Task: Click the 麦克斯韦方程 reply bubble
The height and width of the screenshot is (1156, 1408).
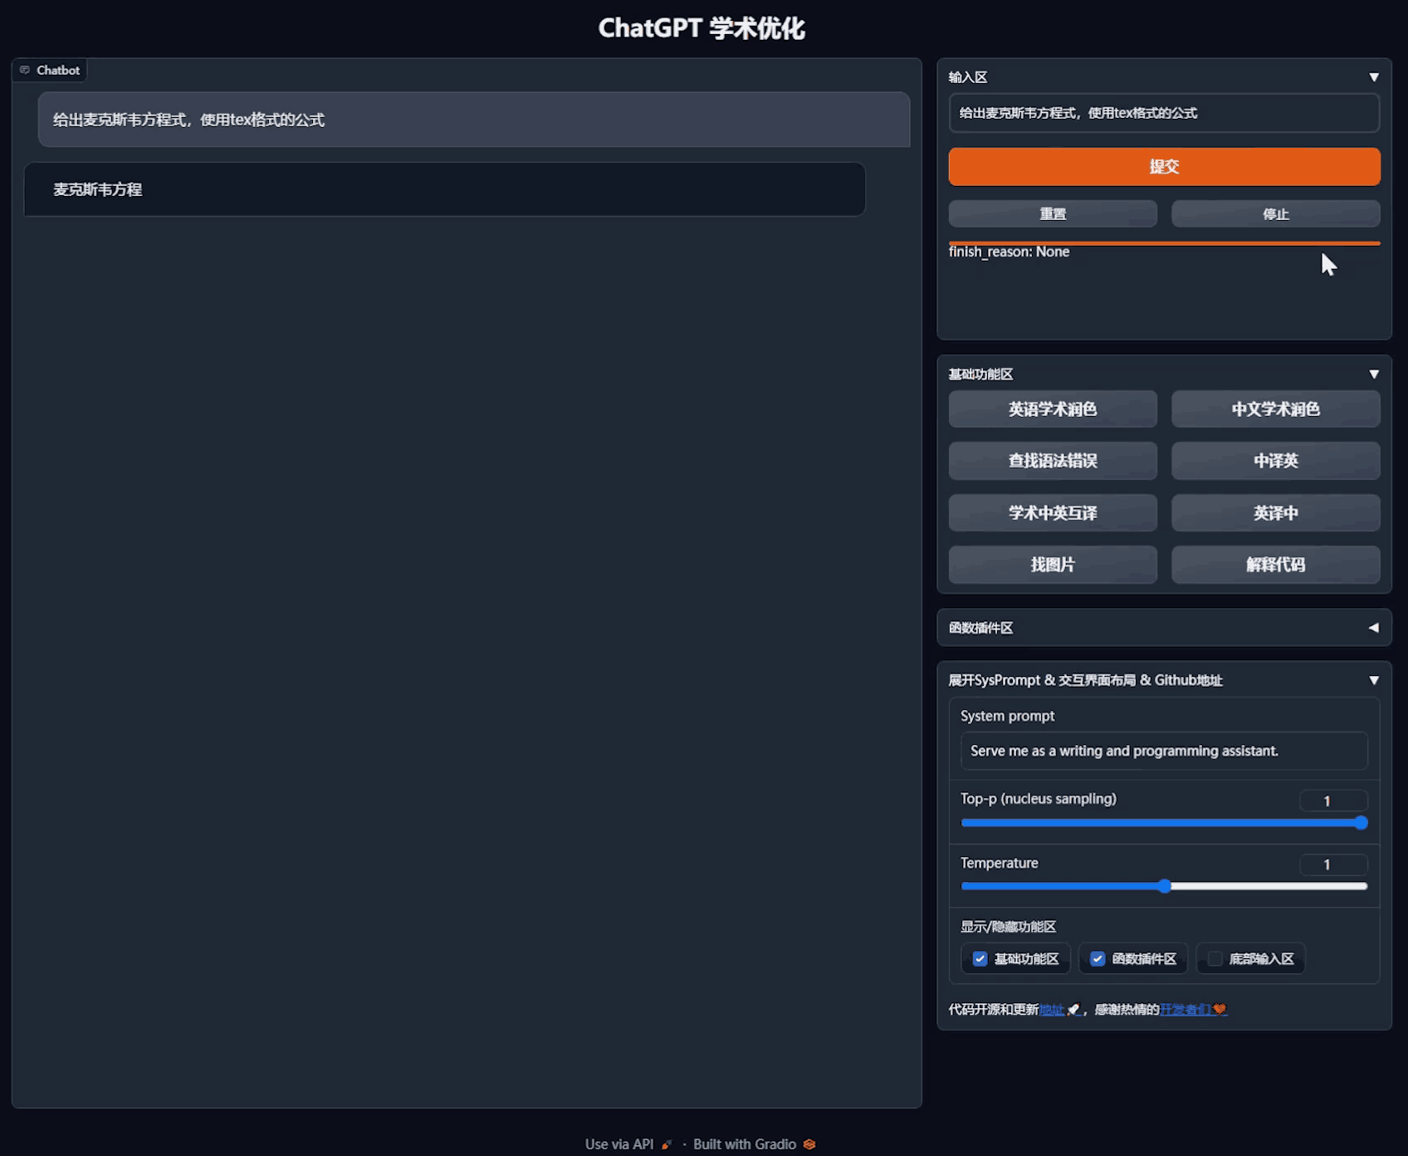Action: click(x=445, y=189)
